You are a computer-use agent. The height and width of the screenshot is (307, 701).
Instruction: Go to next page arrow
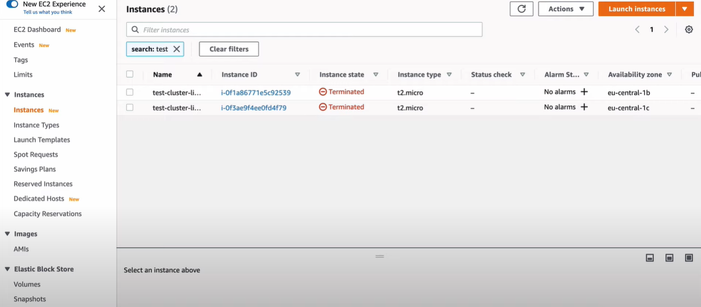click(x=666, y=30)
